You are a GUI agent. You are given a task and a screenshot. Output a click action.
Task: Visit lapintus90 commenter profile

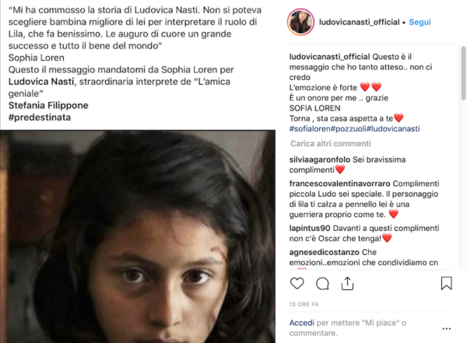point(310,228)
